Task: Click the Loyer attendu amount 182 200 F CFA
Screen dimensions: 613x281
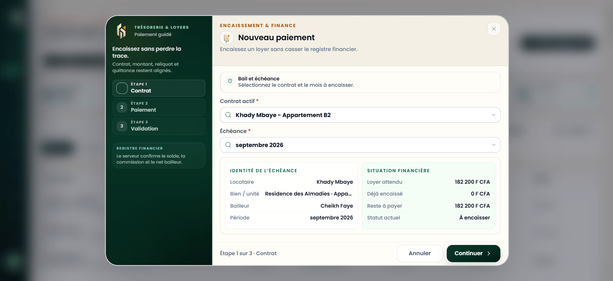Action: pyautogui.click(x=472, y=182)
